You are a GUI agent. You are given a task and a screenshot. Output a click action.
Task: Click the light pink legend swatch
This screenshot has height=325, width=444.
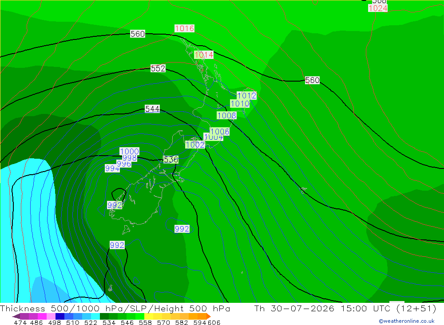51,316
